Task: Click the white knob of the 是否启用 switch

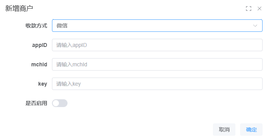Action: click(x=56, y=103)
